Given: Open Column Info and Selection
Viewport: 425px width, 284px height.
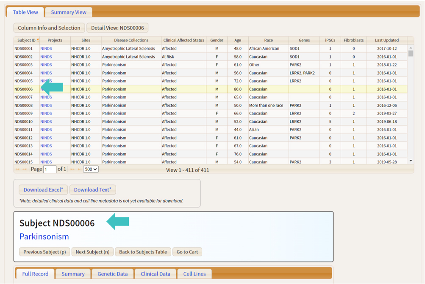Looking at the screenshot, I should click(49, 28).
